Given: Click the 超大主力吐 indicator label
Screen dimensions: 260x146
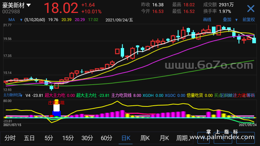Looking at the screenshot, I should pyautogui.click(x=86, y=95).
